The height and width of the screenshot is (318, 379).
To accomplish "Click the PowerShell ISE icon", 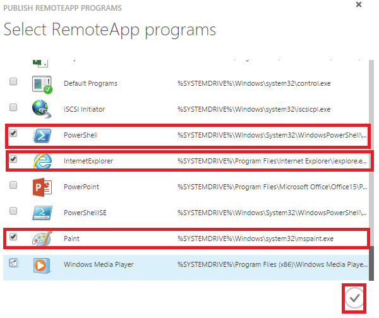I will (42, 213).
